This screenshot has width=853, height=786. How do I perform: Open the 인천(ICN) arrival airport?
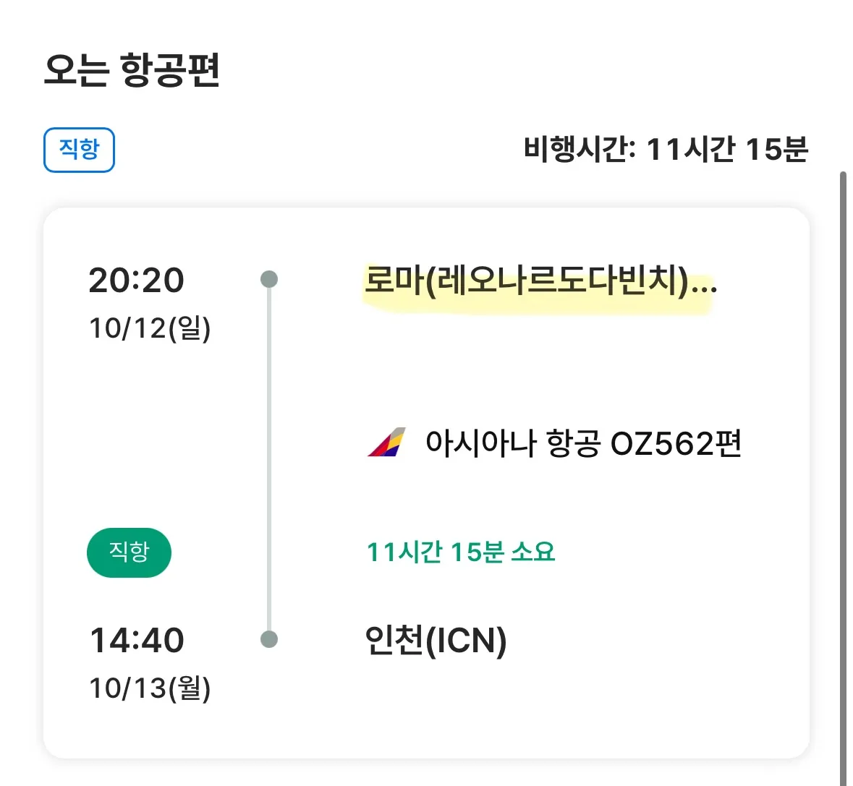click(436, 640)
